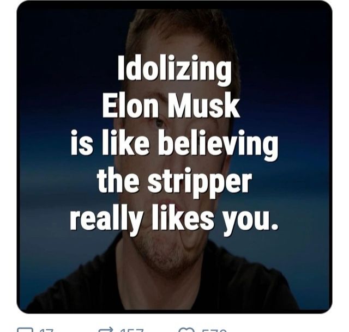Retweet the post via retweet arrows icon
The height and width of the screenshot is (332, 349).
tap(105, 330)
